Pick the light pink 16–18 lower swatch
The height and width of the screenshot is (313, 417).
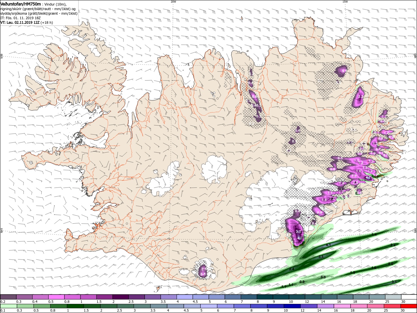(x=342, y=306)
